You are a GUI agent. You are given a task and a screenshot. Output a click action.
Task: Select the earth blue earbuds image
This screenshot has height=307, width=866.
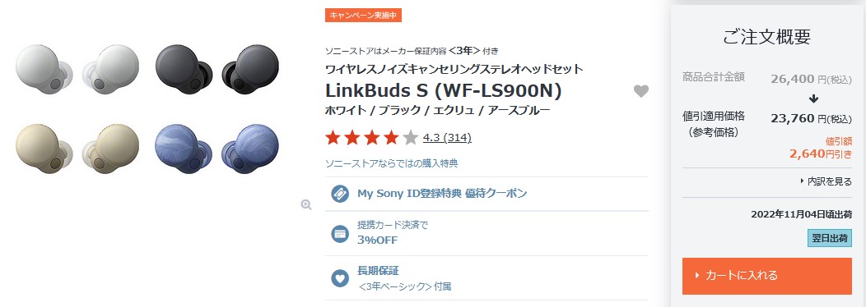pos(217,149)
